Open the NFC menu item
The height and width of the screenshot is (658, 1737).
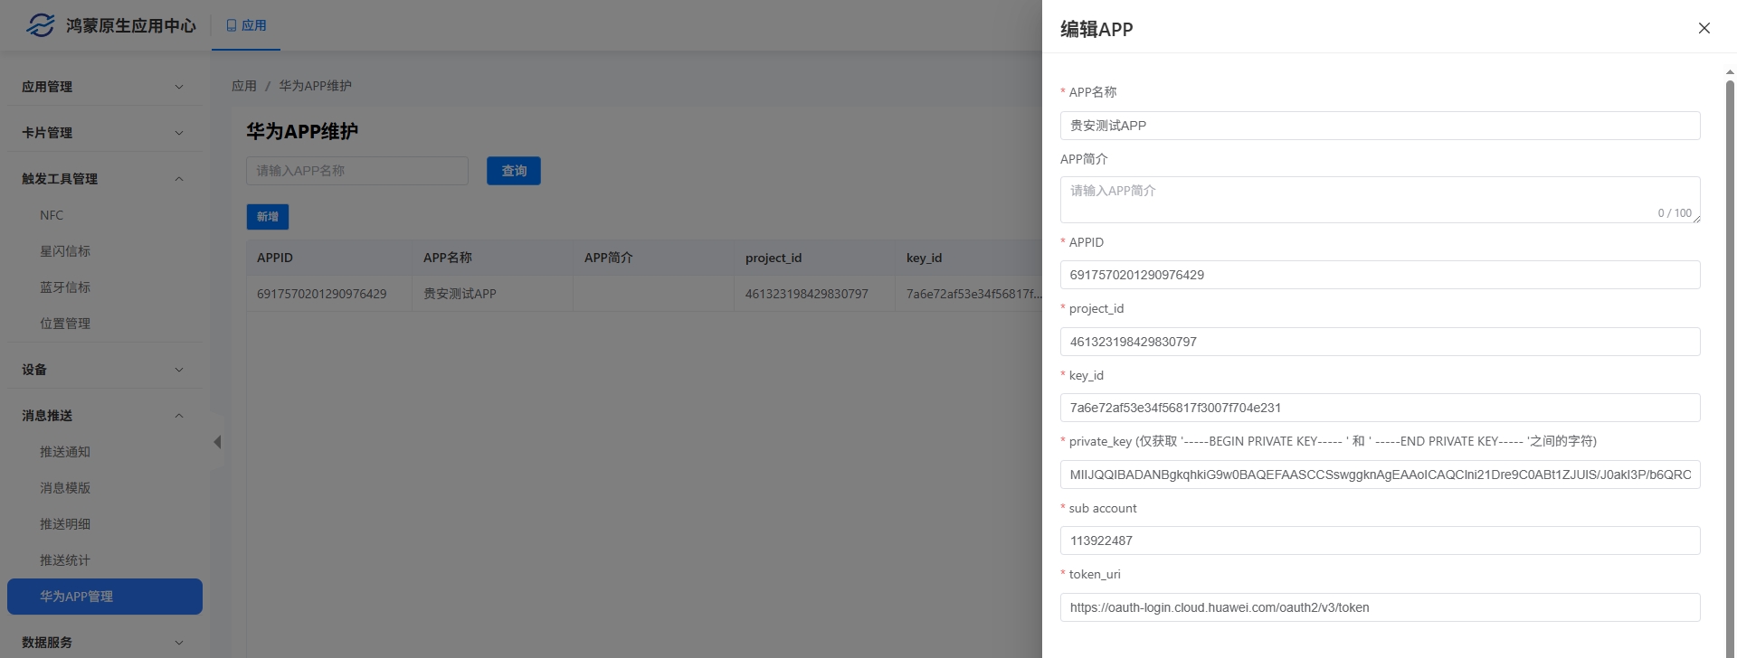(105, 215)
